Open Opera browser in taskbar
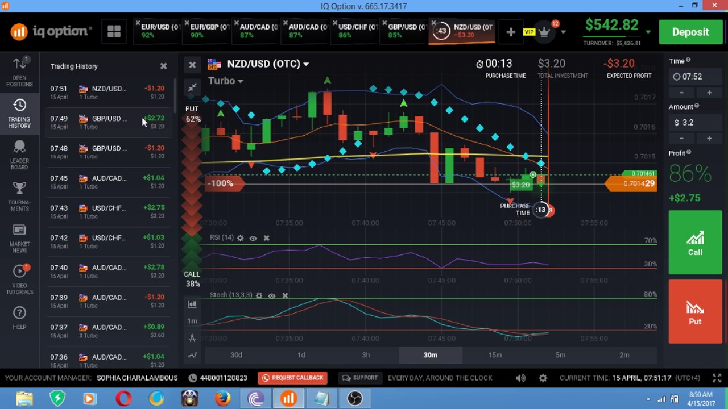The image size is (728, 409). tap(123, 399)
